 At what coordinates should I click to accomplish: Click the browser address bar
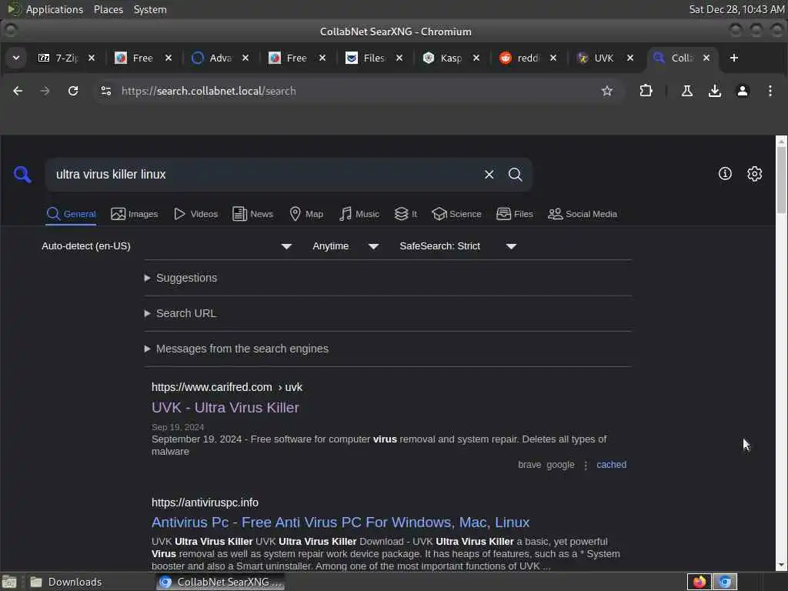click(352, 91)
